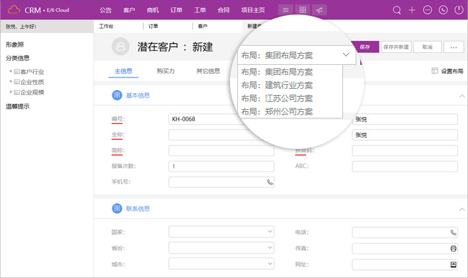
Task: Click the 设置布局 link
Action: (447, 71)
